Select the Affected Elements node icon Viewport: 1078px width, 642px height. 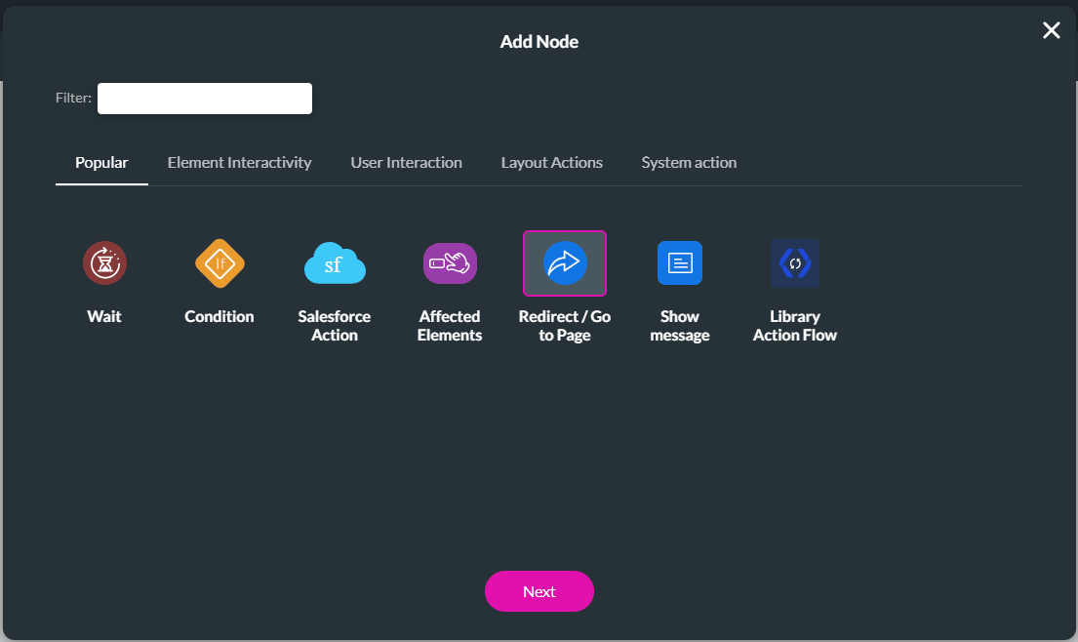(450, 262)
